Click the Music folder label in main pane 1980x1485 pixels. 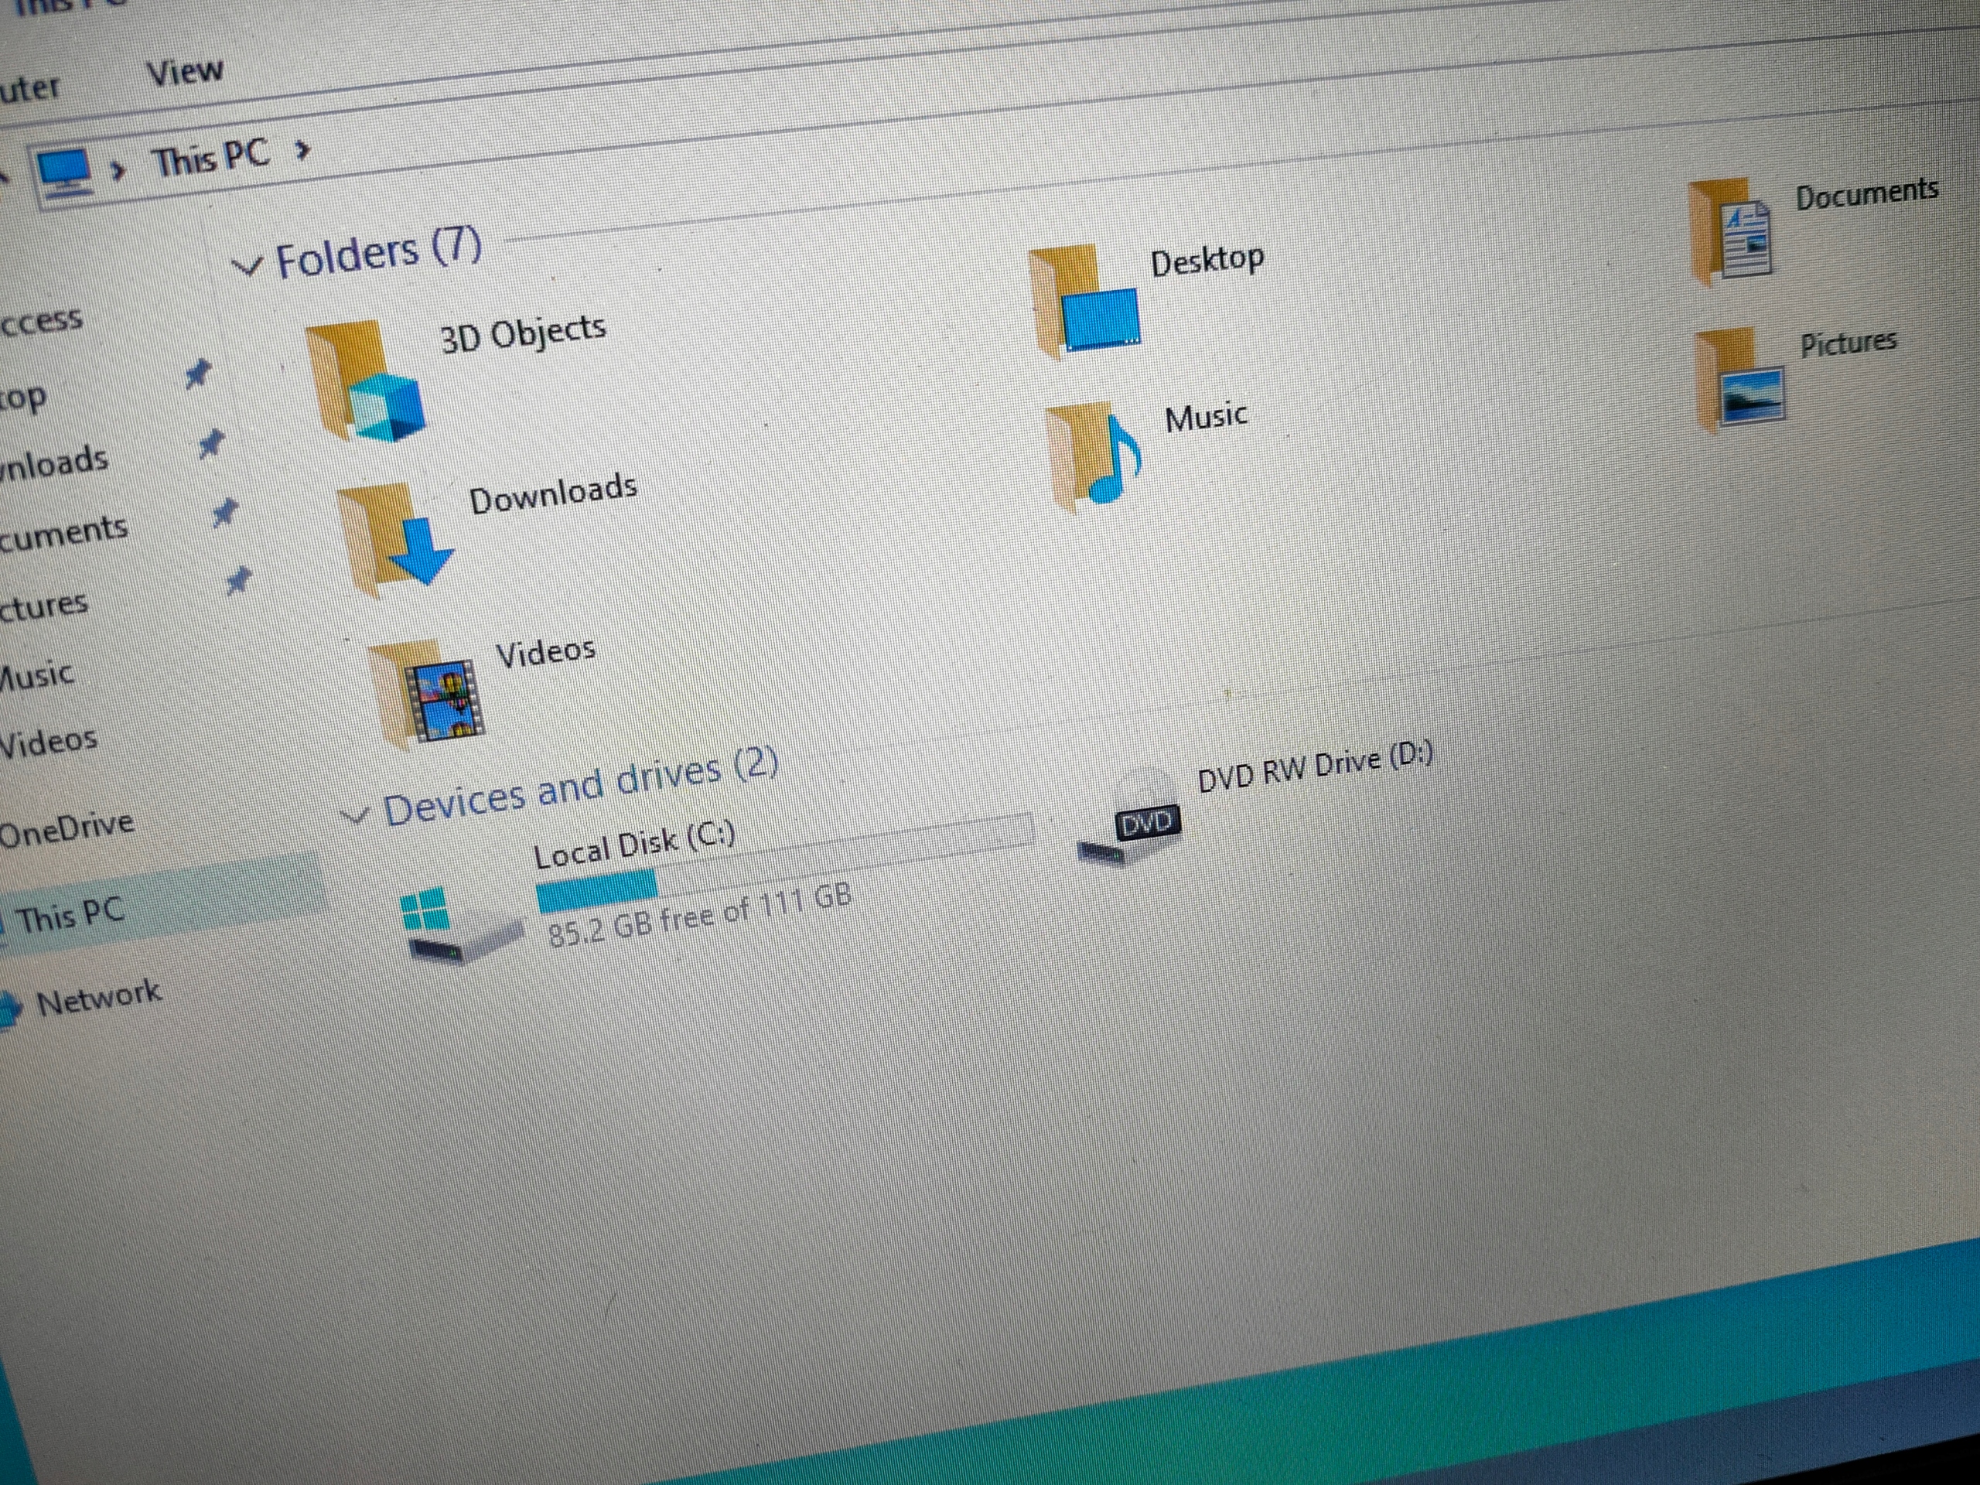click(1206, 417)
